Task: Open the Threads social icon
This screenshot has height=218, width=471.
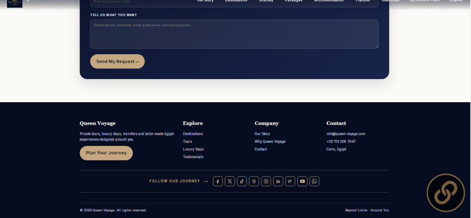Action: click(x=254, y=181)
